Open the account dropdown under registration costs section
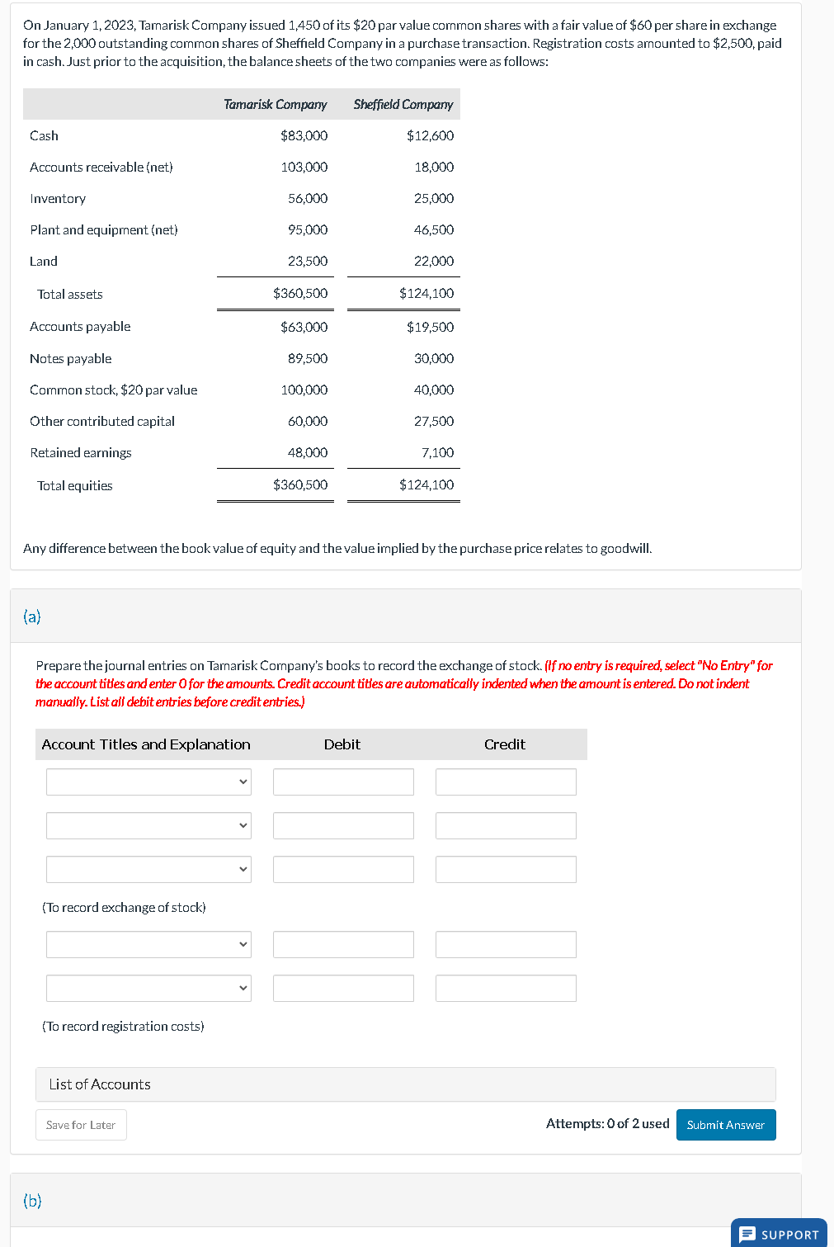The width and height of the screenshot is (834, 1247). coord(148,944)
